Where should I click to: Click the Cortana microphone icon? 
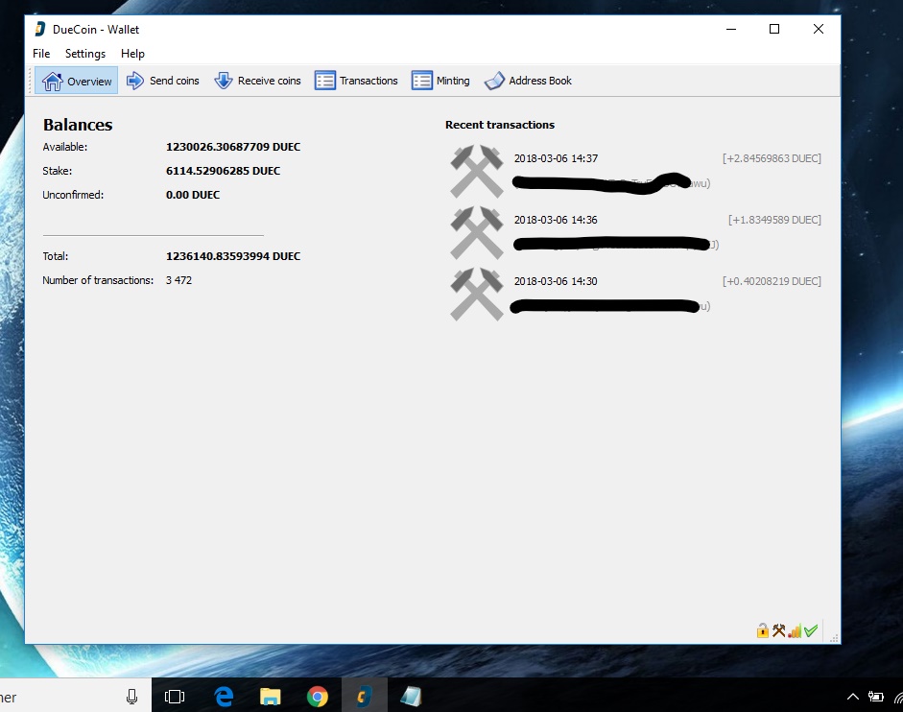coord(131,697)
